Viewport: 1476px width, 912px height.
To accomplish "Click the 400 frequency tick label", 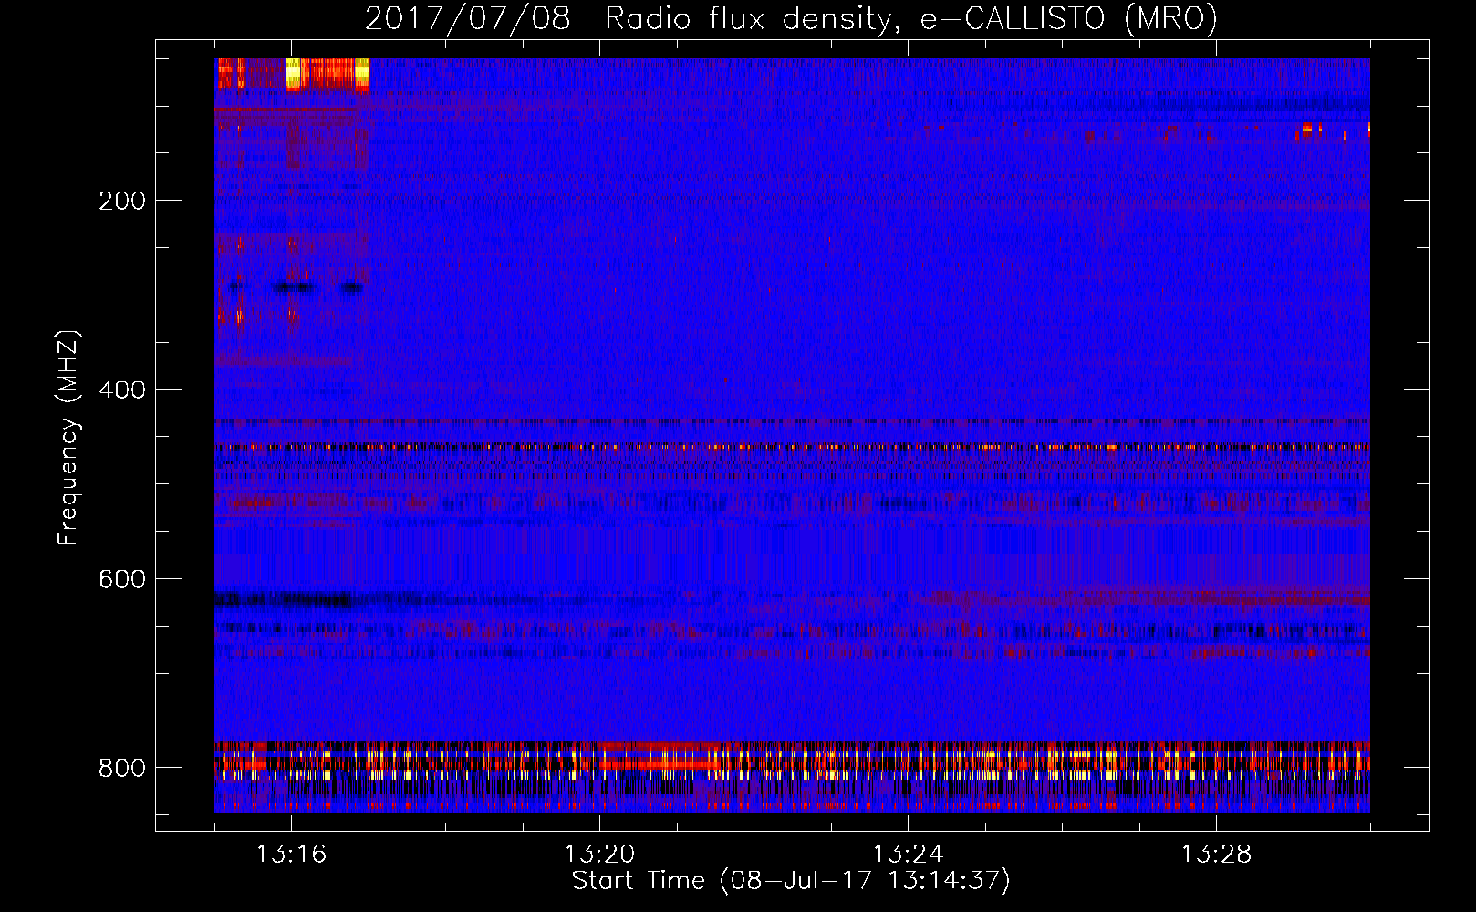I will [x=122, y=390].
